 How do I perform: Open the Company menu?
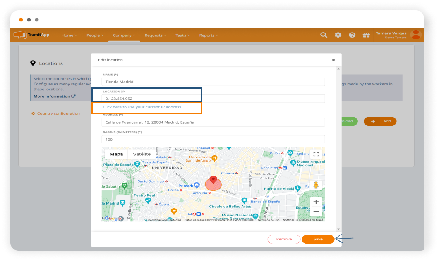coord(124,35)
